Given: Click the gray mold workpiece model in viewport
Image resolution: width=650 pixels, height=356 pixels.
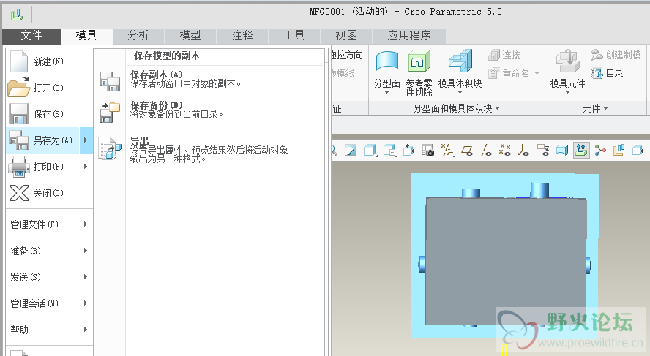Looking at the screenshot, I should 506,261.
